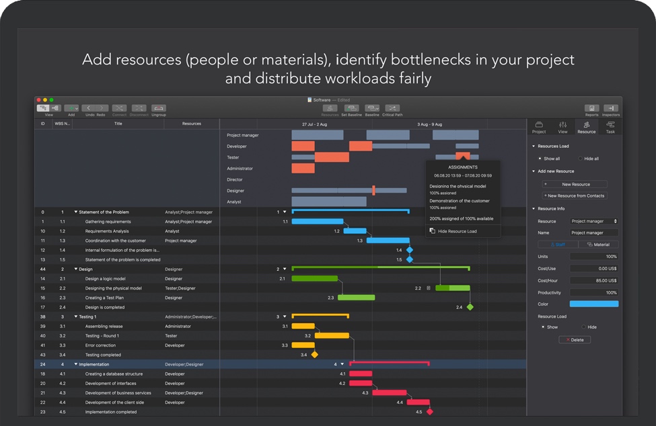656x426 pixels.
Task: Click the Critical Path toolbar icon
Action: click(x=392, y=108)
